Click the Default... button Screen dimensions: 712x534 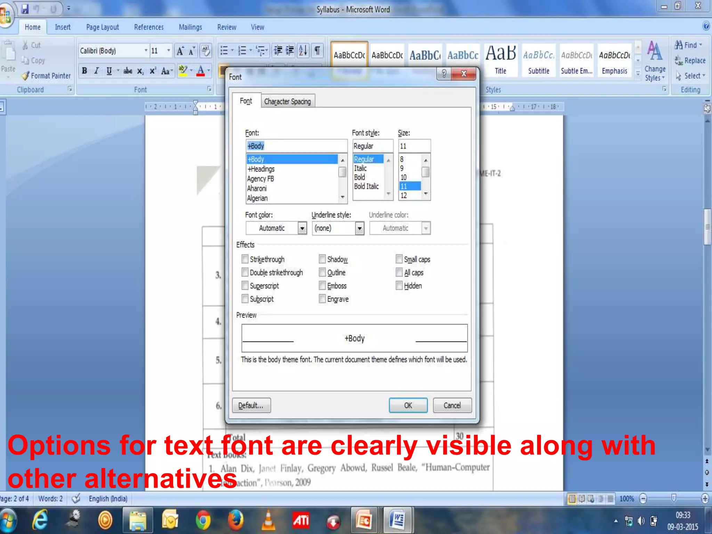point(251,405)
